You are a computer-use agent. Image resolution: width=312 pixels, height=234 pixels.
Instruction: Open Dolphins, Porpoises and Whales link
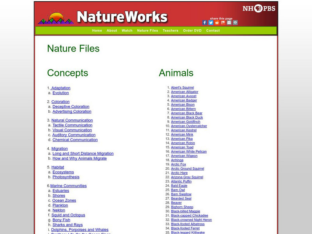[80, 230]
